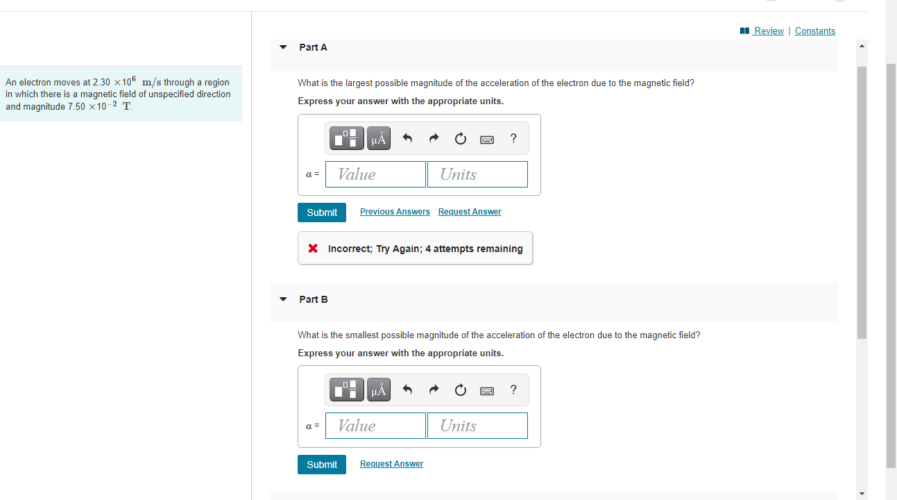This screenshot has width=897, height=500.
Task: Collapse the Part B section
Action: [x=283, y=299]
